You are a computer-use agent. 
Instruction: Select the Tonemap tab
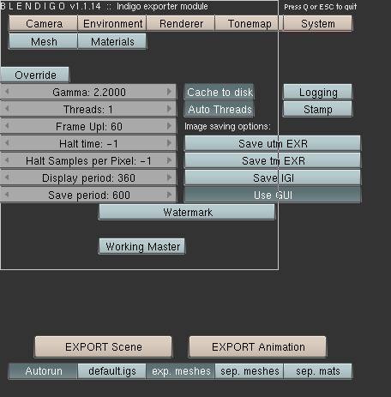click(250, 23)
